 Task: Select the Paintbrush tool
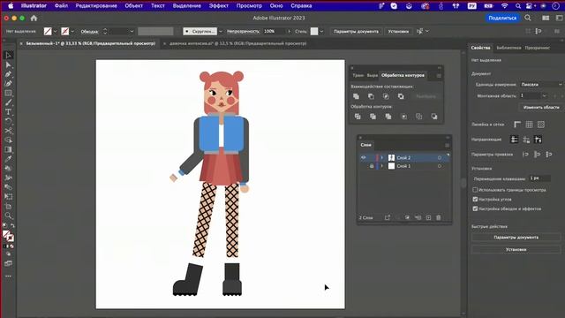click(x=9, y=102)
